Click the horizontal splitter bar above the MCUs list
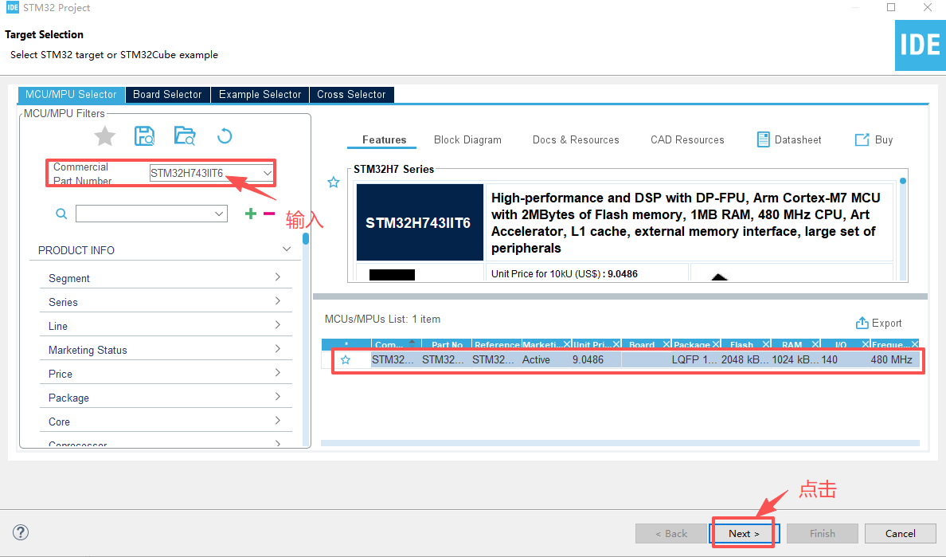Viewport: 946px width, 557px height. pyautogui.click(x=620, y=296)
